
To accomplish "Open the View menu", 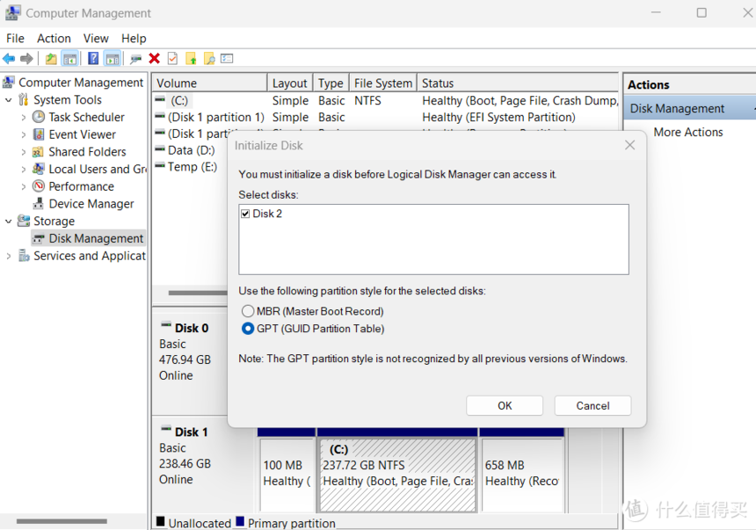I will (96, 38).
